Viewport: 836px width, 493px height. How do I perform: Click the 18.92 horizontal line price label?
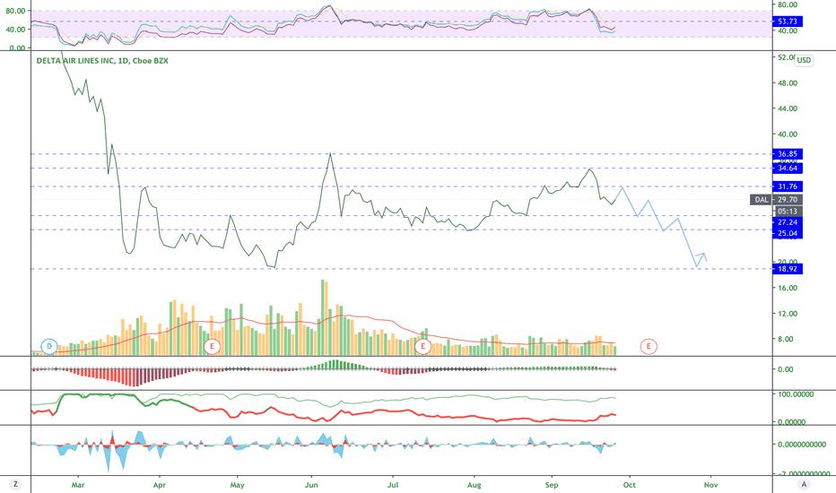pyautogui.click(x=788, y=269)
